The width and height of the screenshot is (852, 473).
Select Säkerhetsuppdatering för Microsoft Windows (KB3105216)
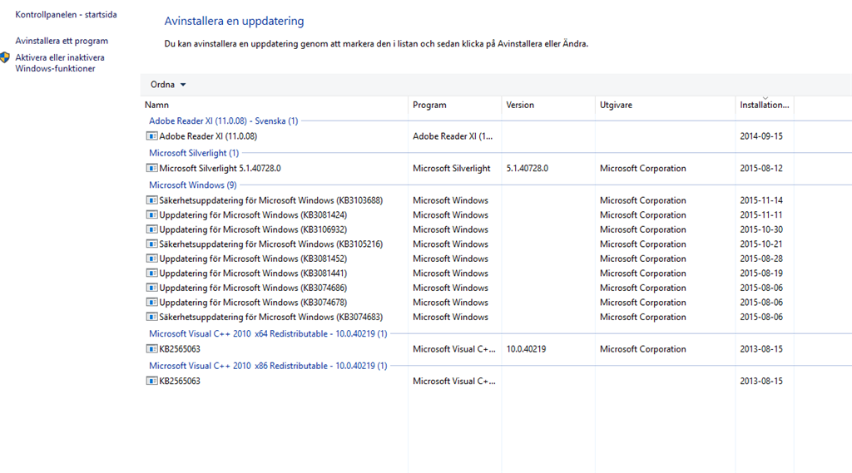[x=270, y=244]
